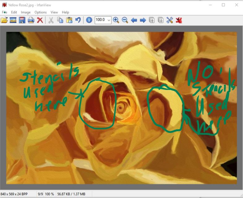Click the title text Yellow Rose2.jpg - IrfanView

30,5
